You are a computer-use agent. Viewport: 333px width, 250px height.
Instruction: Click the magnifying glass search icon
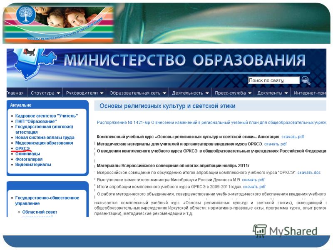(x=306, y=80)
